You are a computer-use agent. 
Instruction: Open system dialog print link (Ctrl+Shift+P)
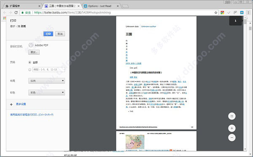click(x=32, y=114)
